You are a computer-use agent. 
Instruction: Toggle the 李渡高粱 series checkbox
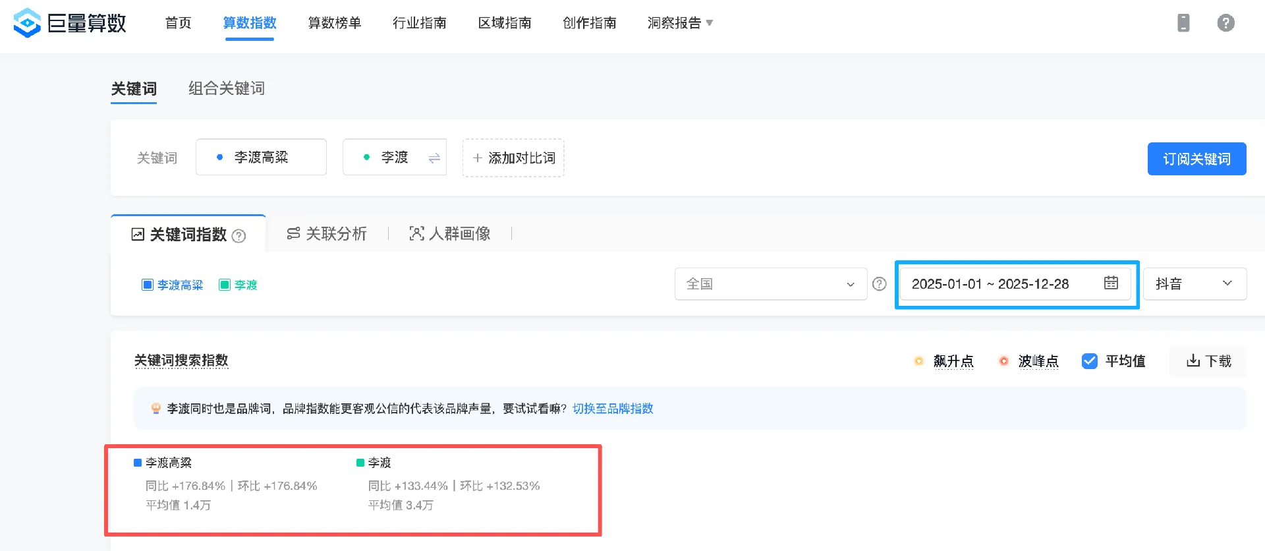pyautogui.click(x=148, y=285)
